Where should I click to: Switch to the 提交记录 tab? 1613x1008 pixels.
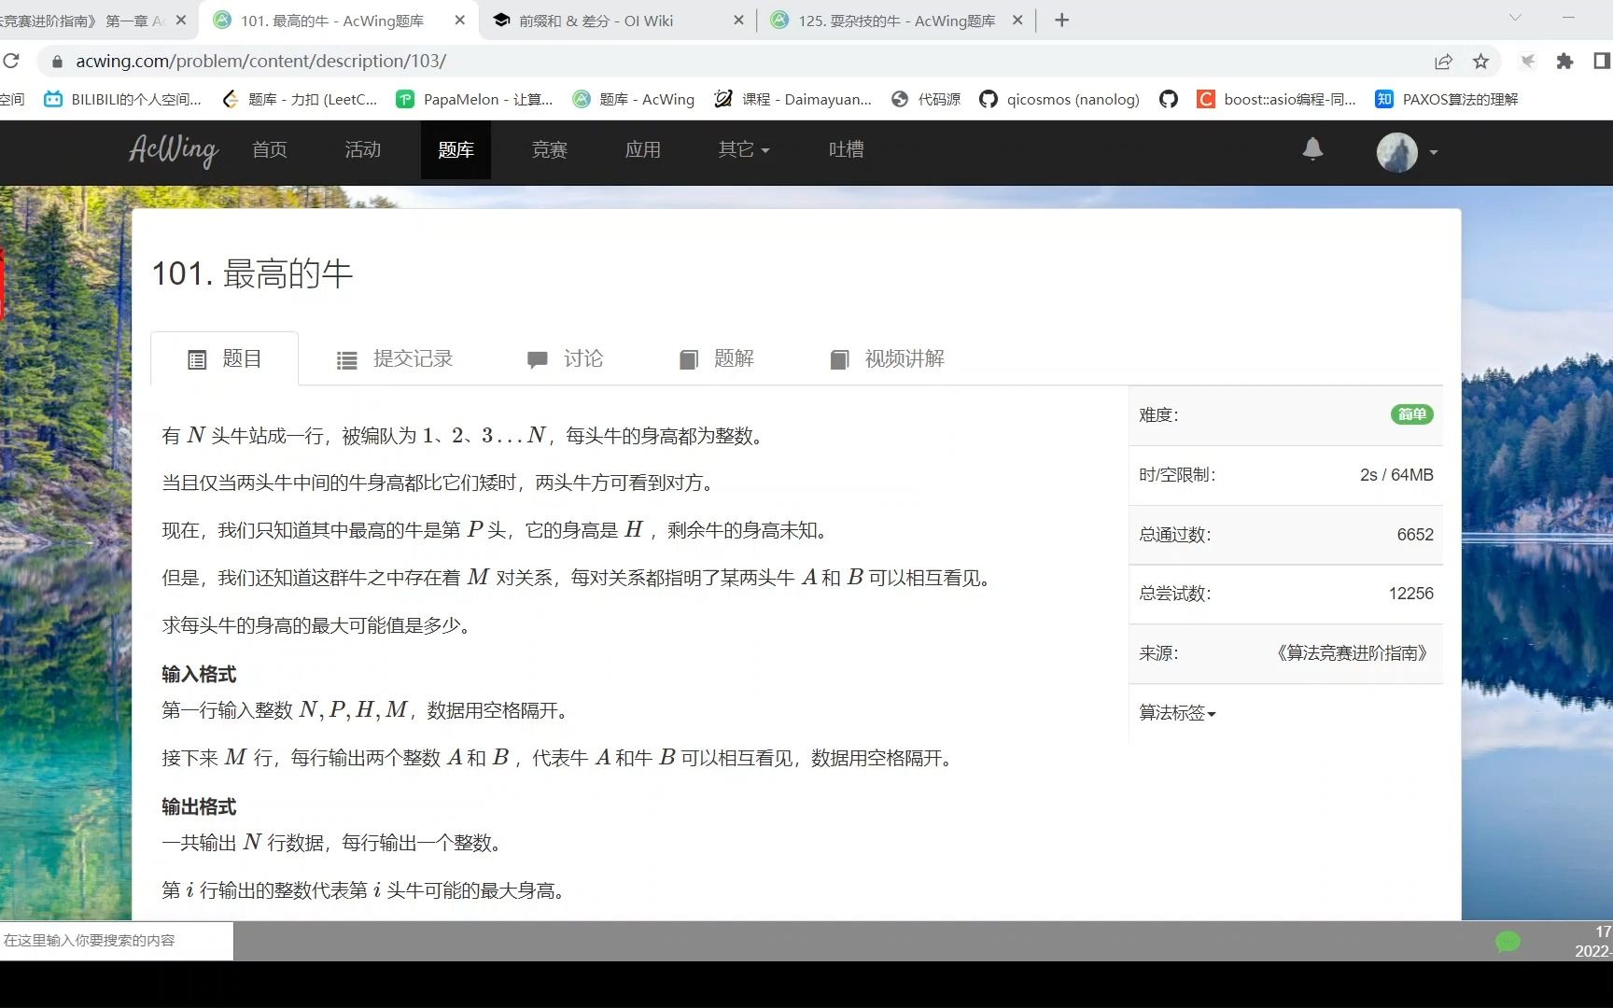[412, 359]
